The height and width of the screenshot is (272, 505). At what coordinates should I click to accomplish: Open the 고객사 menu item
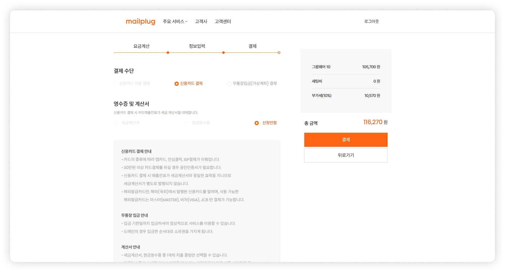(201, 22)
